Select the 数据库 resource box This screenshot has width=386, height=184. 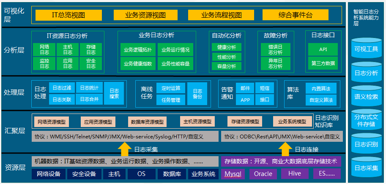click(x=172, y=174)
